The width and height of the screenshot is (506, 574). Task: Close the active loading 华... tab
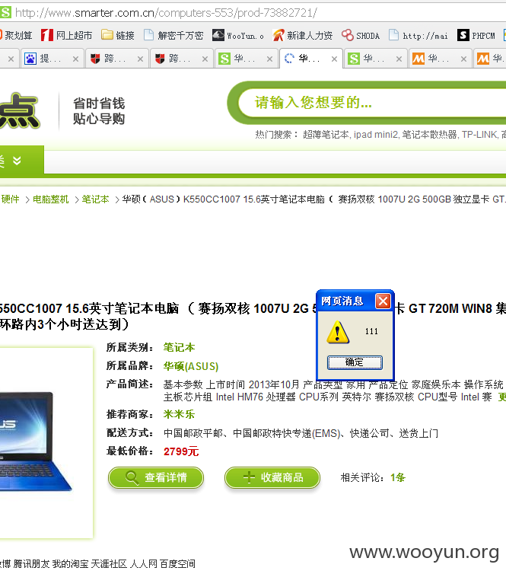(x=334, y=59)
